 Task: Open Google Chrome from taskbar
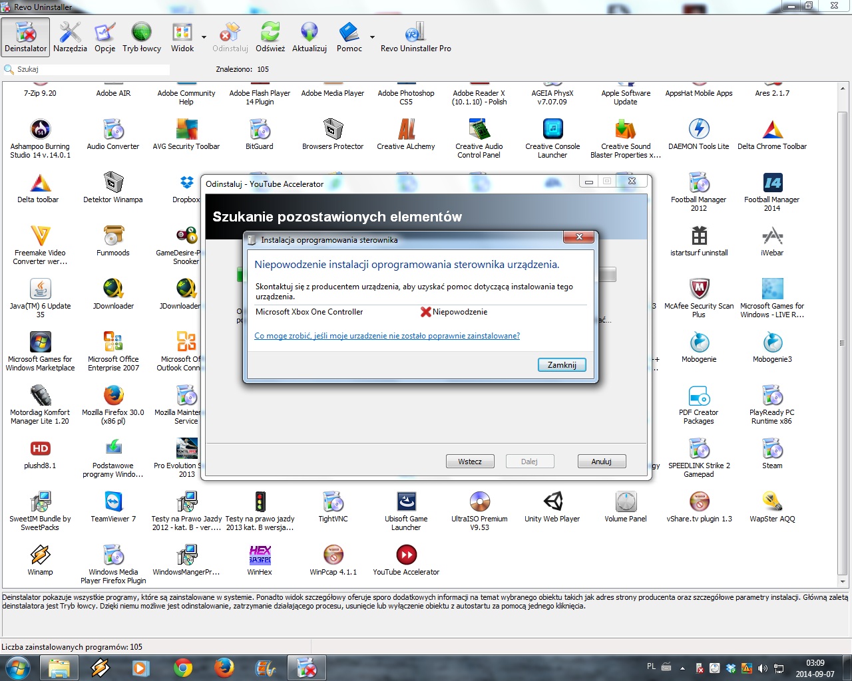[x=183, y=668]
